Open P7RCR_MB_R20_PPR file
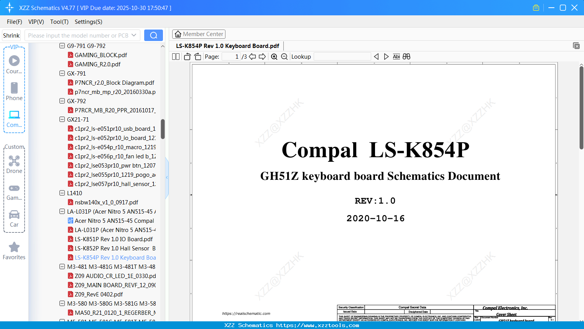This screenshot has width=584, height=329. (x=112, y=110)
